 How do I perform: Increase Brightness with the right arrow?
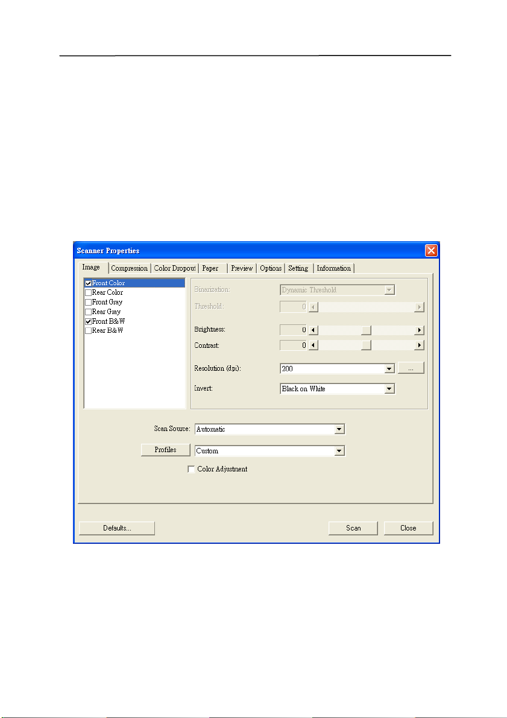pos(419,330)
